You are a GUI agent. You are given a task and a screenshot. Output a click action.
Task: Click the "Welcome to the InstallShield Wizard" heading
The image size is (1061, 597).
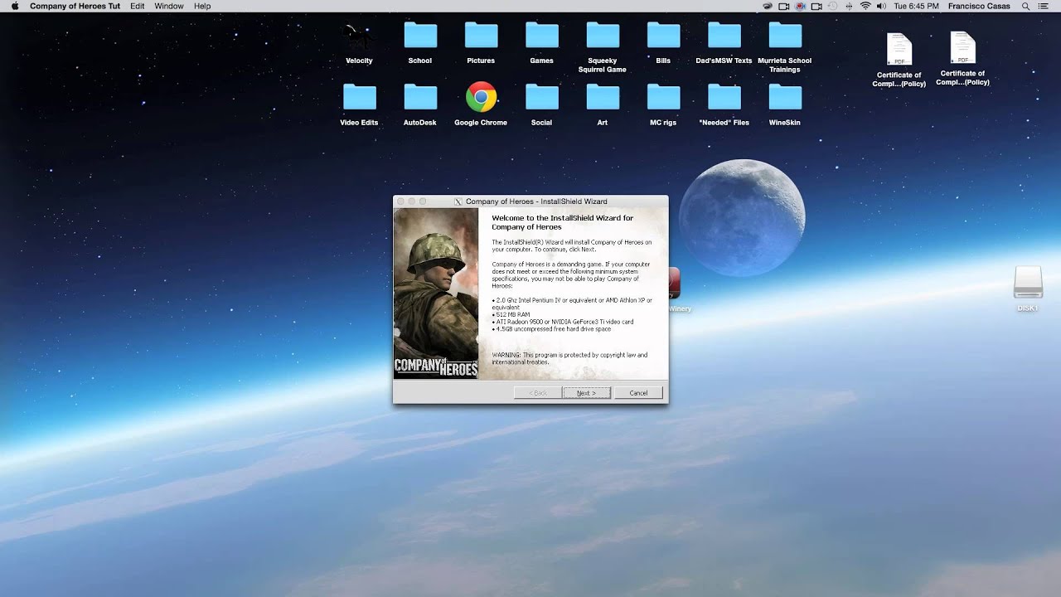pos(562,222)
